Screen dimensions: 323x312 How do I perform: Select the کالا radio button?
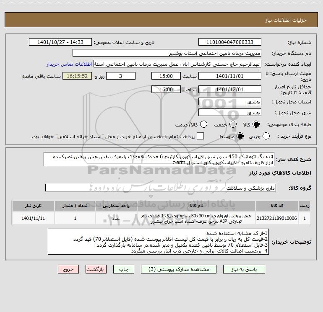[x=256, y=124]
